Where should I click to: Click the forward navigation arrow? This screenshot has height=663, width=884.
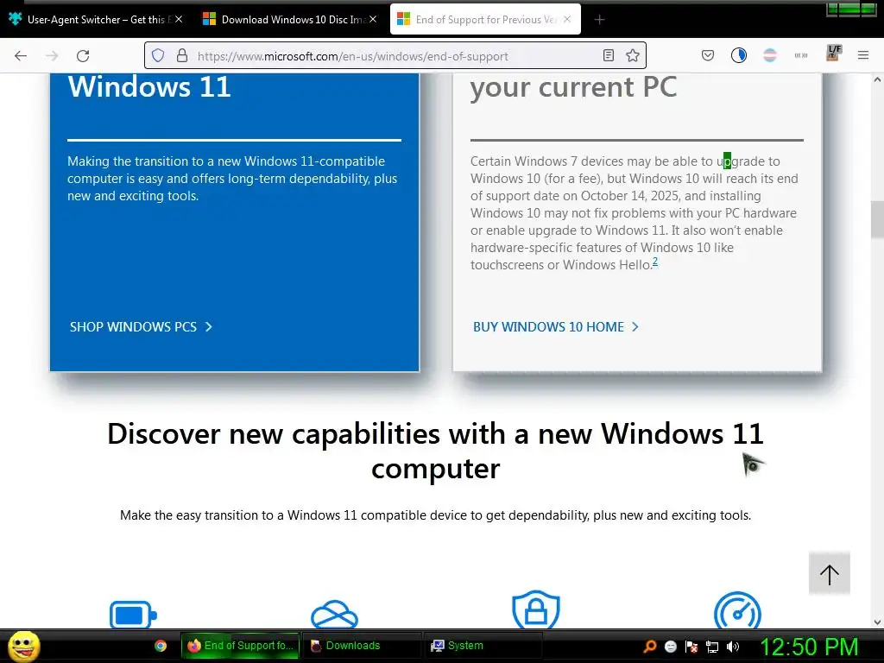(x=52, y=56)
